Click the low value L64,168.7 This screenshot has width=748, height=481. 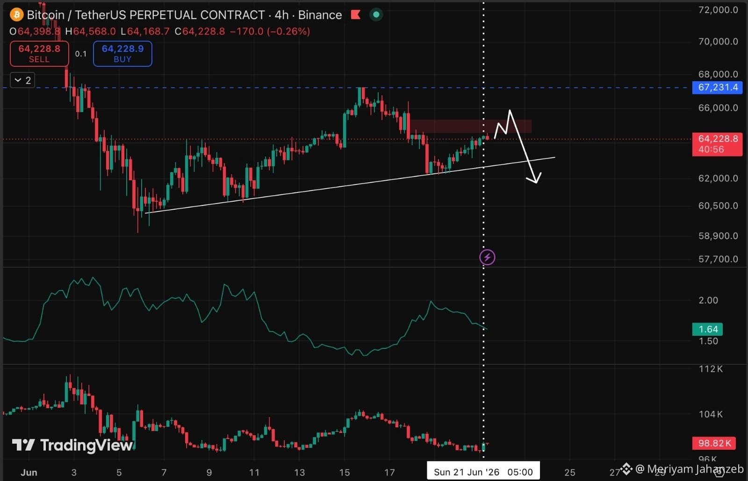tap(145, 31)
